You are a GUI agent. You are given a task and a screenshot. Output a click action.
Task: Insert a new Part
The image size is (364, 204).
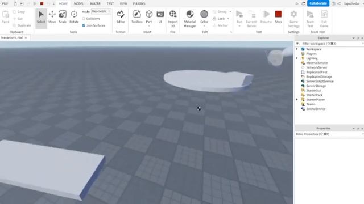(149, 16)
